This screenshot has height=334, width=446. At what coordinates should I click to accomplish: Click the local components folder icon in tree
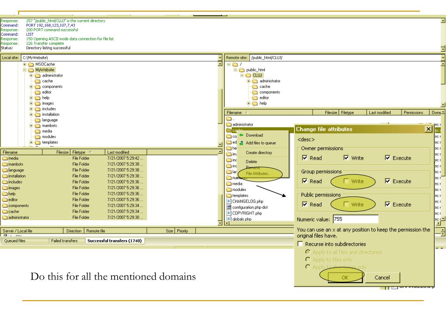click(38, 87)
